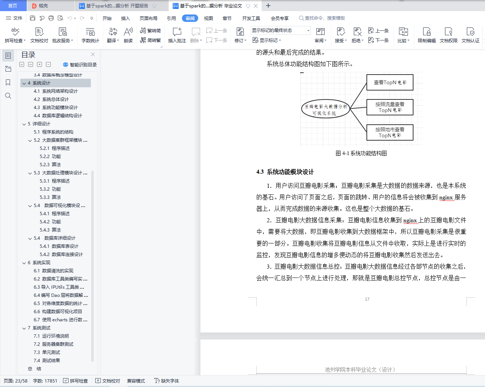Switch to the 页面布局 ribbon tab

coord(149,18)
